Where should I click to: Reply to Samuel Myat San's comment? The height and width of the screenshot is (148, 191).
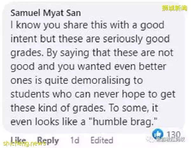48,140
